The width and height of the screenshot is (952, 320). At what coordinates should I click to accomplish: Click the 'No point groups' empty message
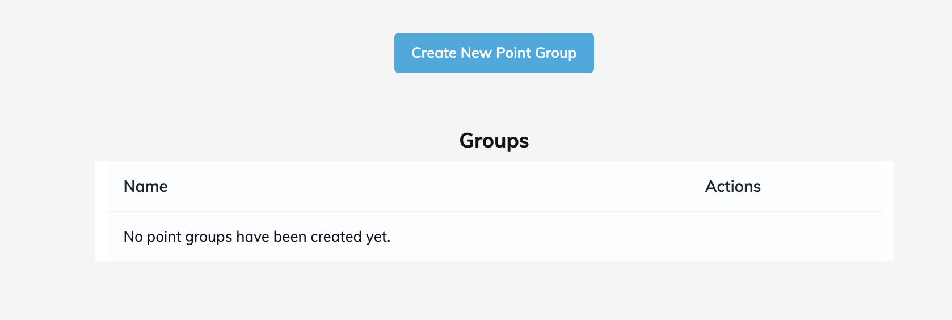(x=256, y=237)
